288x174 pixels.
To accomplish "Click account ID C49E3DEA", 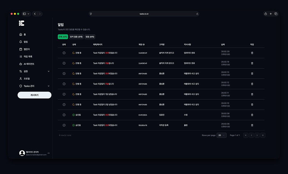I will pyautogui.click(x=143, y=115).
